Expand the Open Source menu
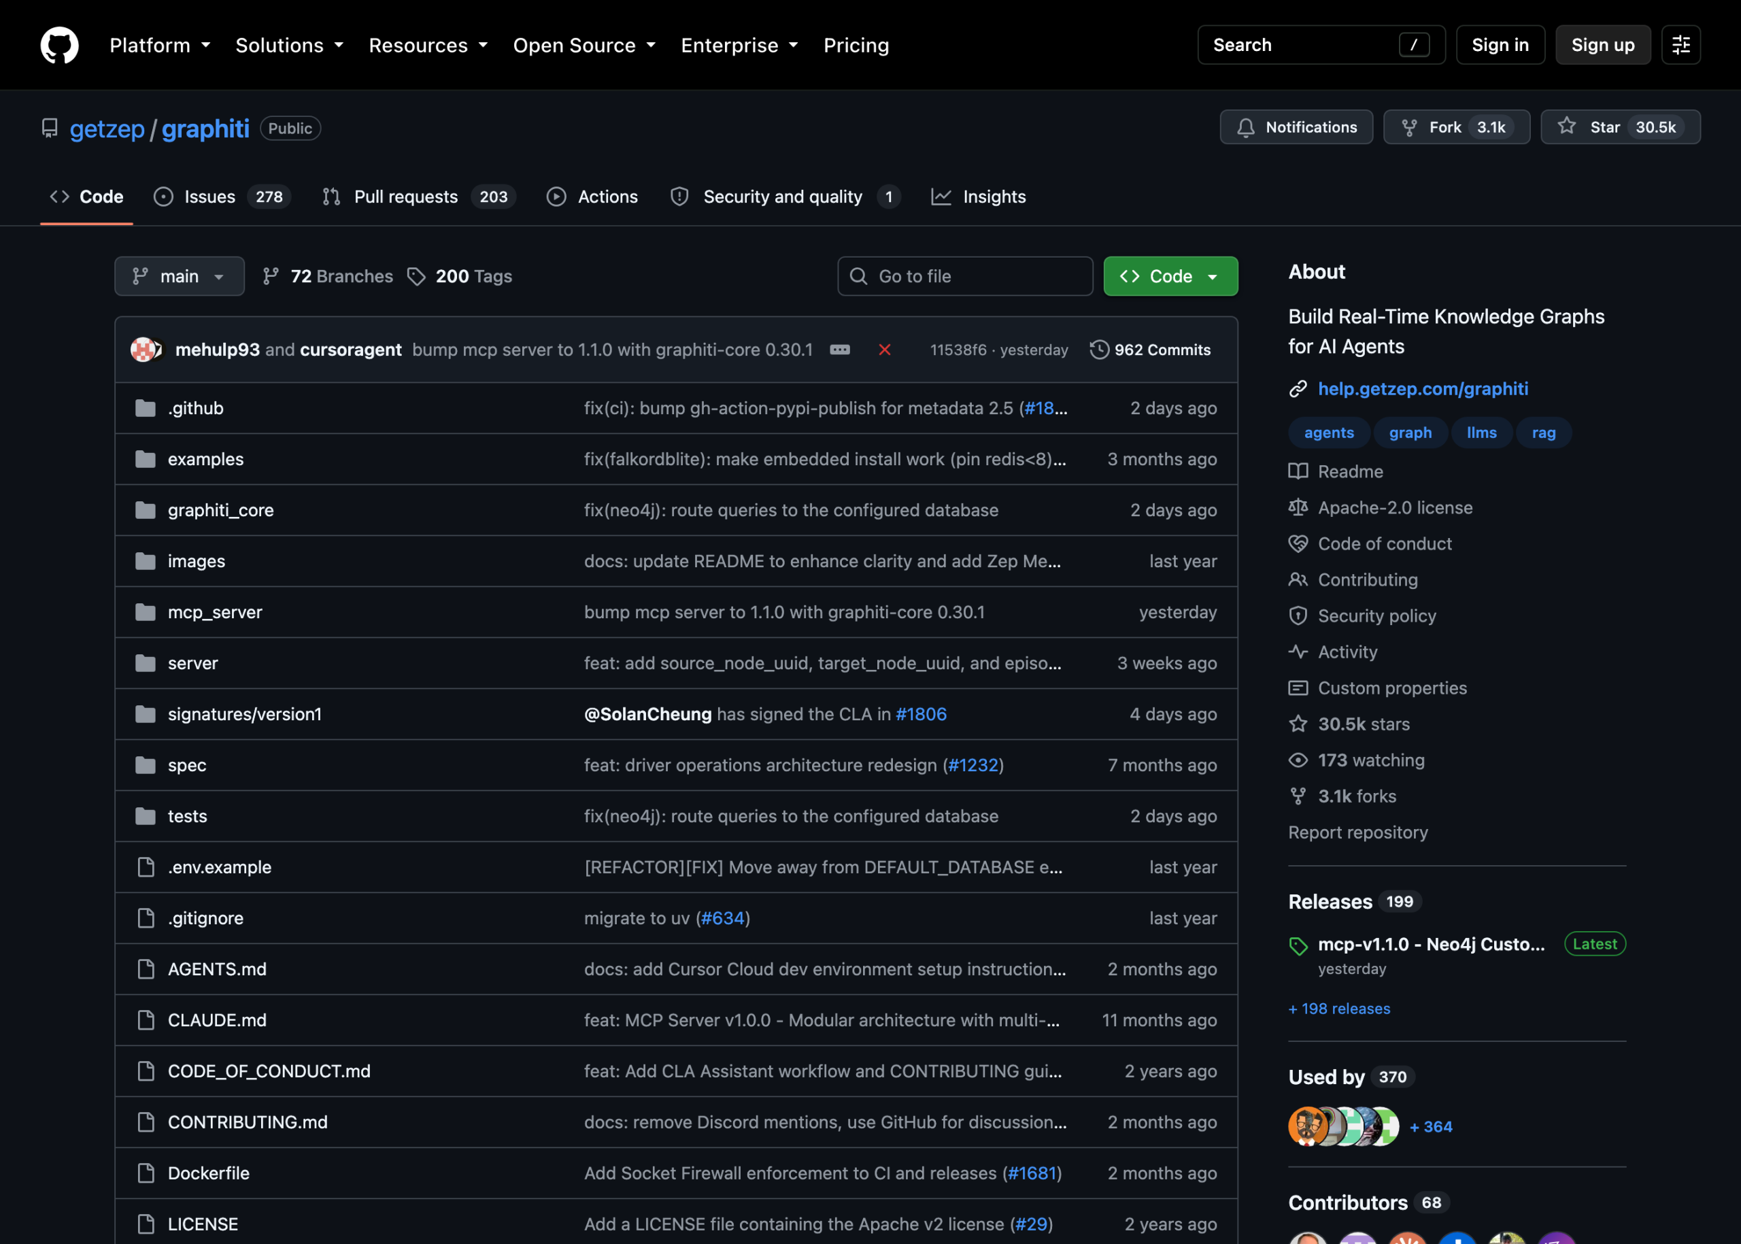Screen dimensions: 1741x1244 [x=584, y=45]
